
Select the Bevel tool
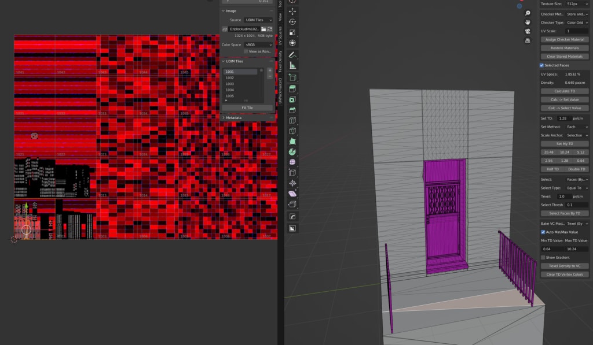(292, 110)
